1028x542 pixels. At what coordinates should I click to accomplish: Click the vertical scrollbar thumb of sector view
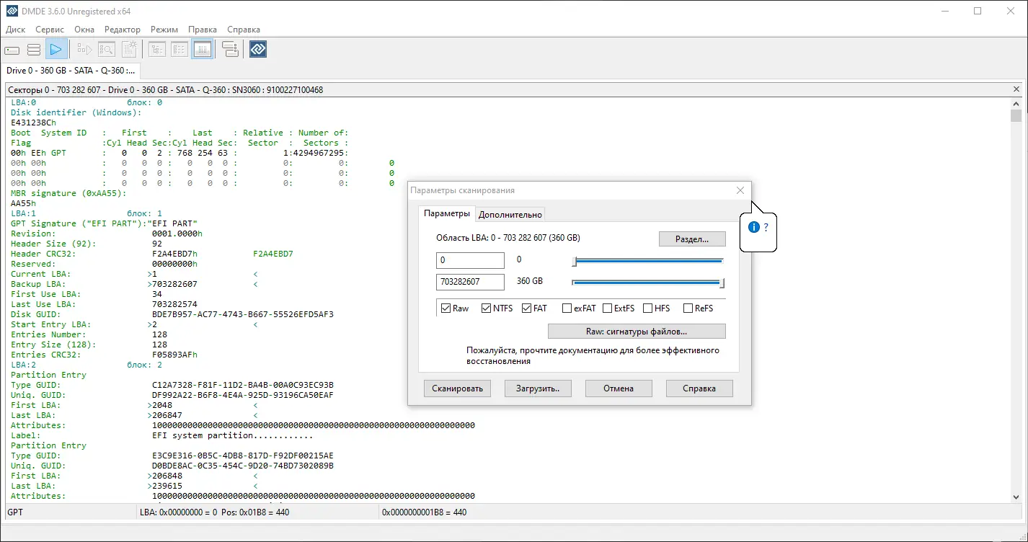tap(1016, 116)
